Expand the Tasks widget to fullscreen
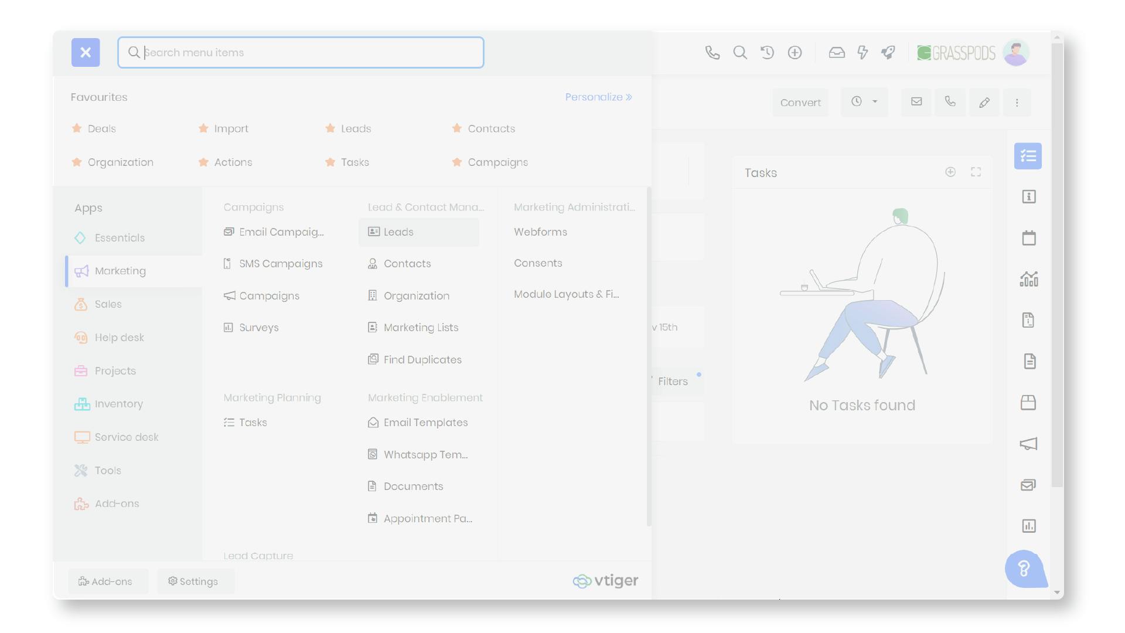 976,172
